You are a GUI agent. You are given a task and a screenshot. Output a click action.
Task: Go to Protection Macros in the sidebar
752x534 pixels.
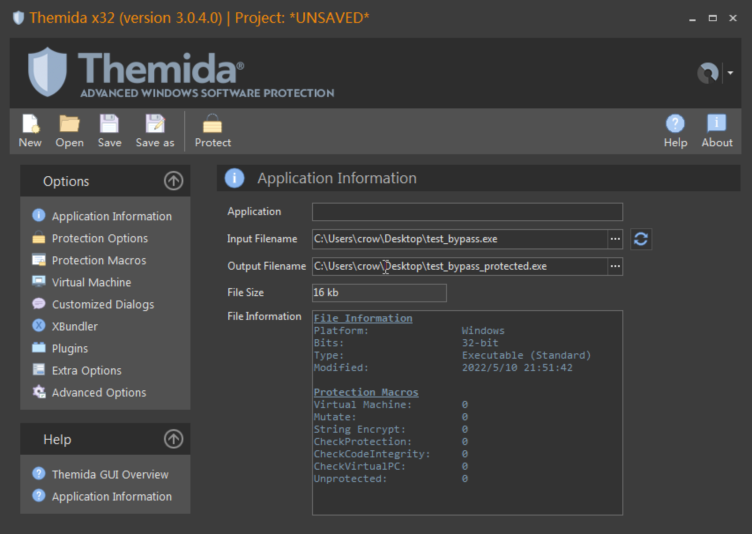89,260
